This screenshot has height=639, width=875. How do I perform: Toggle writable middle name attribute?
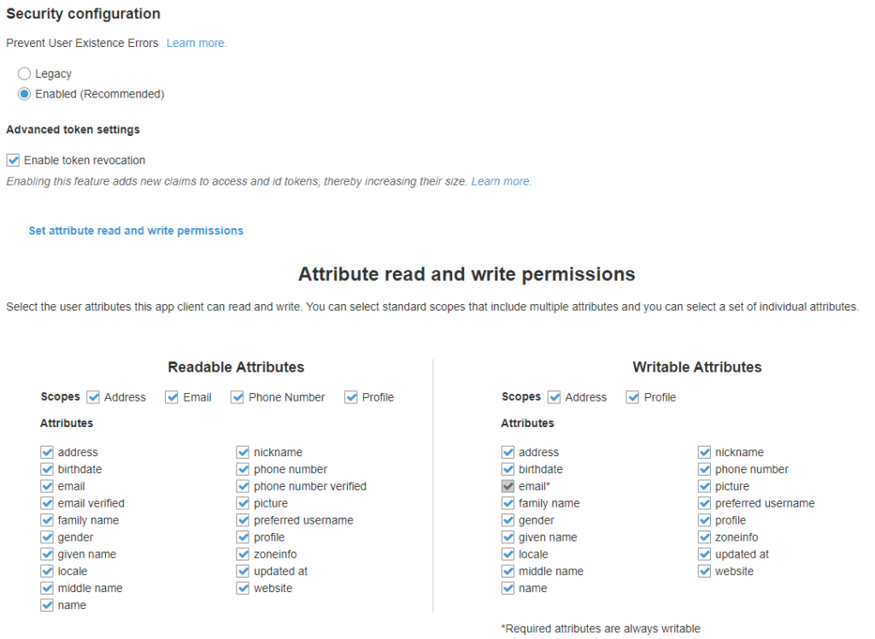(x=508, y=572)
